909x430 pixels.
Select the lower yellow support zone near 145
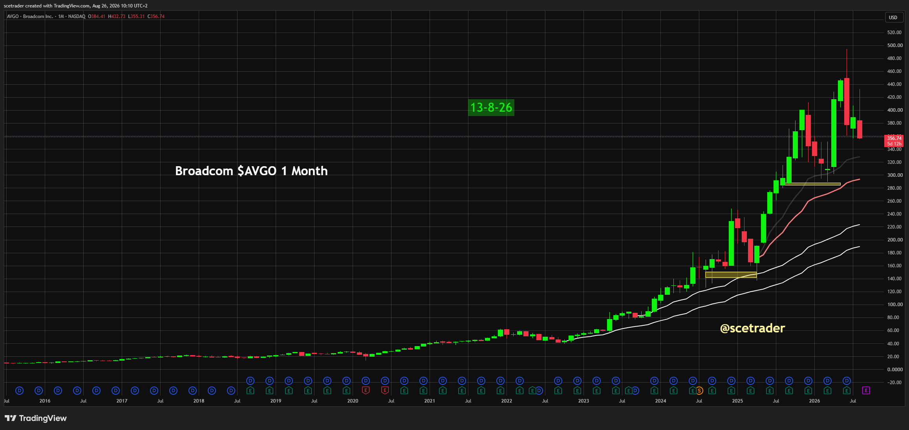click(731, 275)
